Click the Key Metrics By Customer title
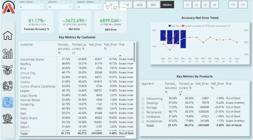This screenshot has width=253, height=140. (77, 37)
